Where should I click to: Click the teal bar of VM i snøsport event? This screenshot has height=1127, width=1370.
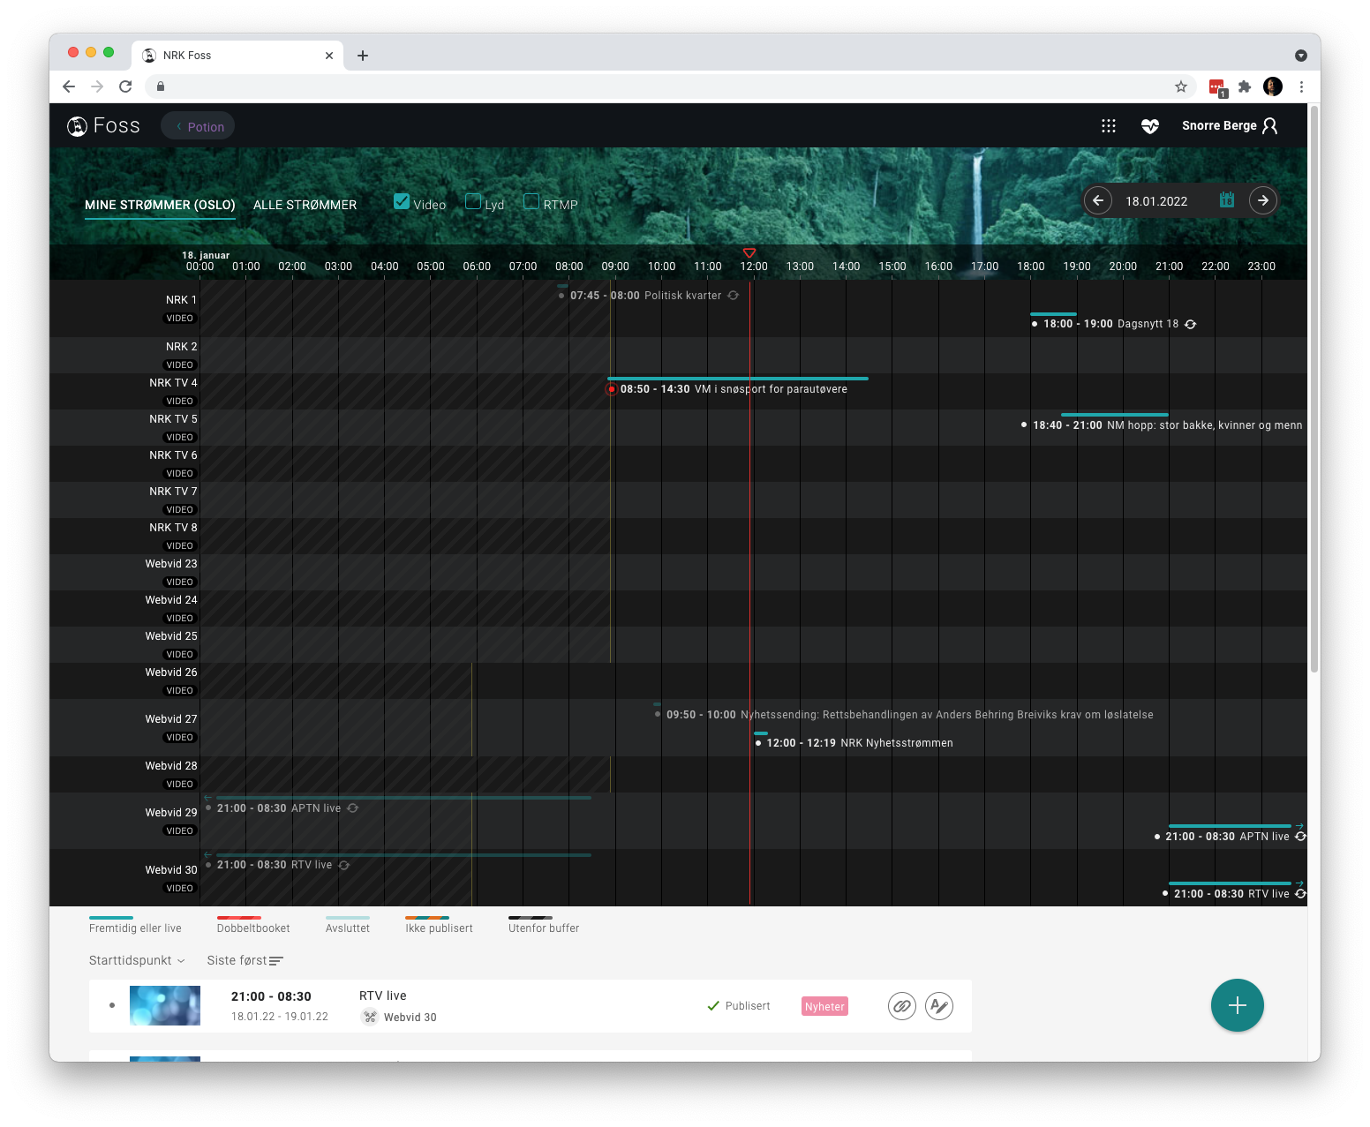click(738, 379)
